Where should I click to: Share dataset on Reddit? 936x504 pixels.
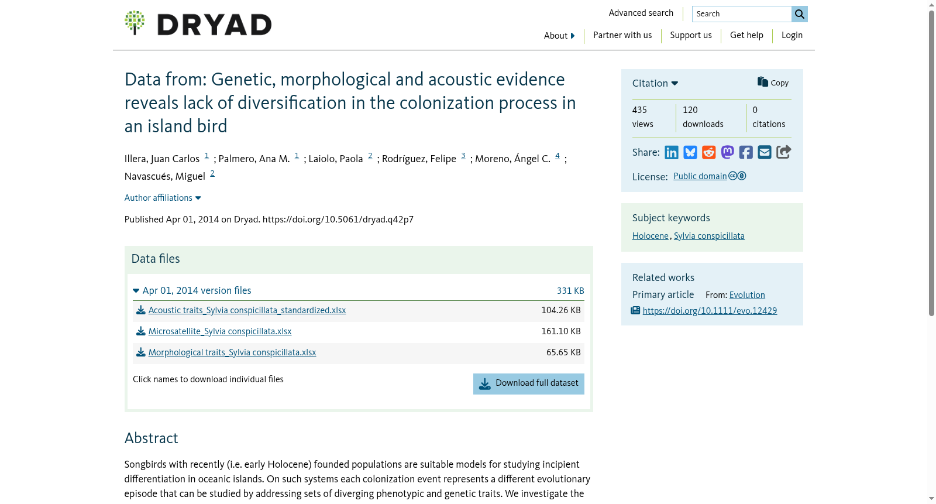point(709,153)
